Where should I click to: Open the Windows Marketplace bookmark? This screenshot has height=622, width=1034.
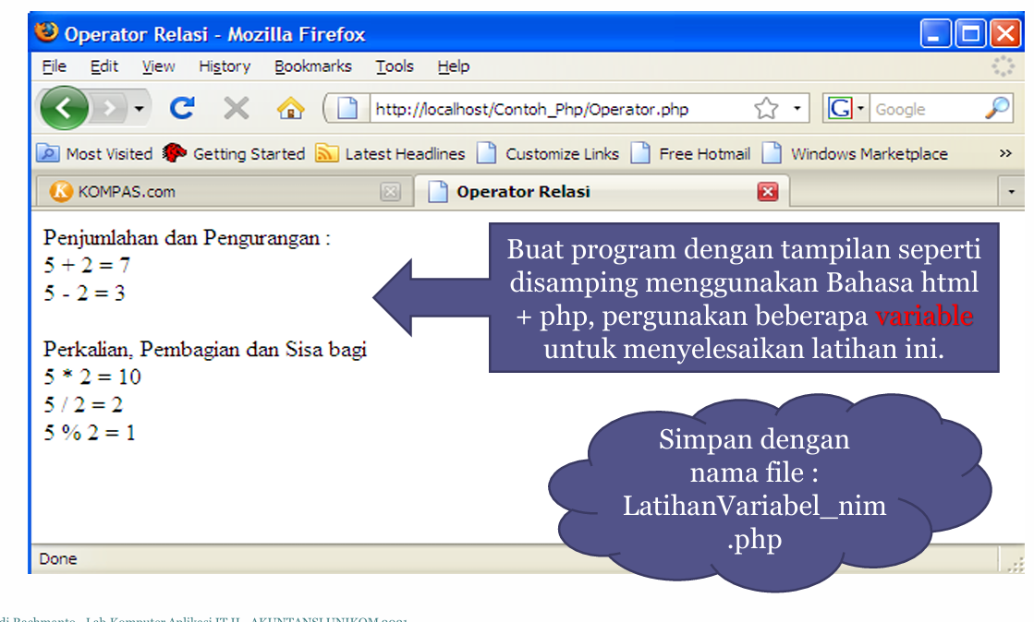(855, 153)
